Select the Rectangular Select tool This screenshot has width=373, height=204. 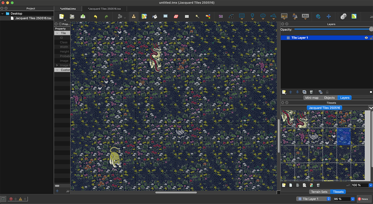(x=187, y=16)
